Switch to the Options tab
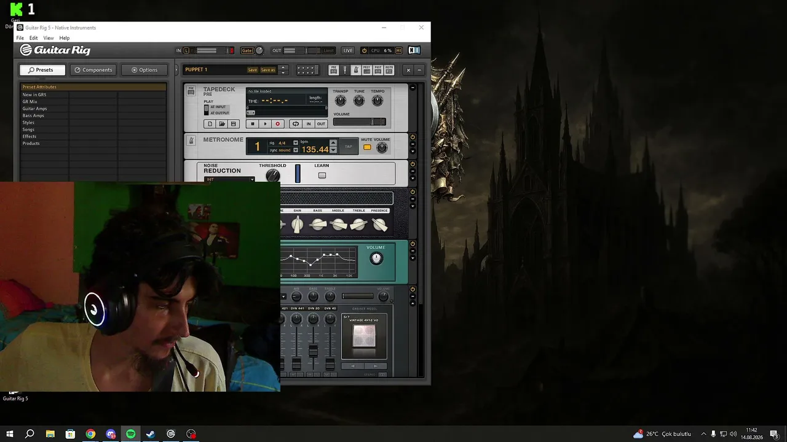Screen dimensions: 787x442 point(144,70)
